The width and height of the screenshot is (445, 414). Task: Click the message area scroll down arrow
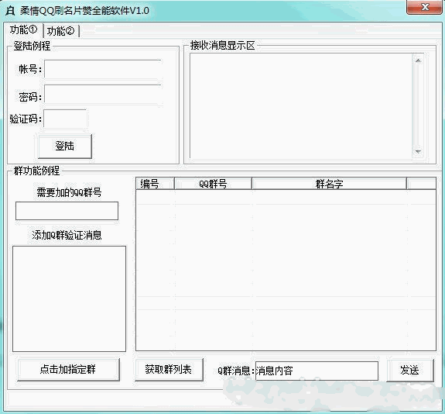point(418,151)
